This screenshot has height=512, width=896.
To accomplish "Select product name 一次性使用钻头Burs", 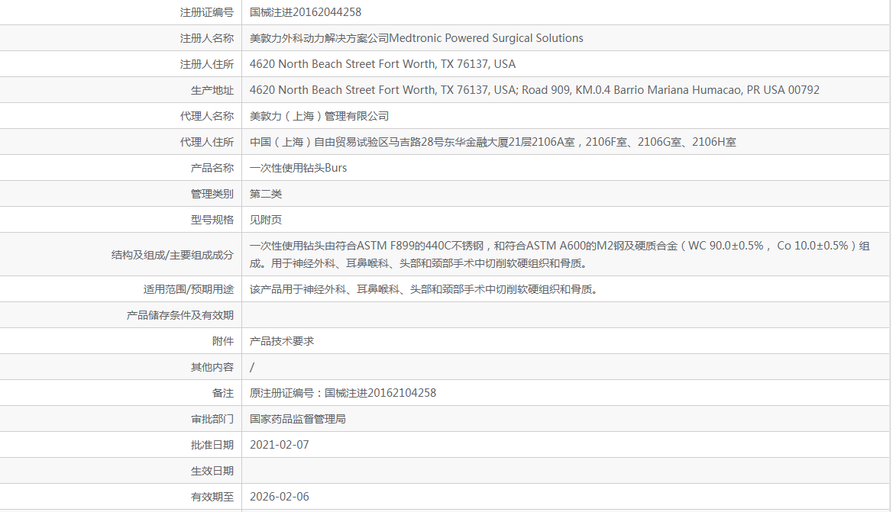I will (299, 168).
